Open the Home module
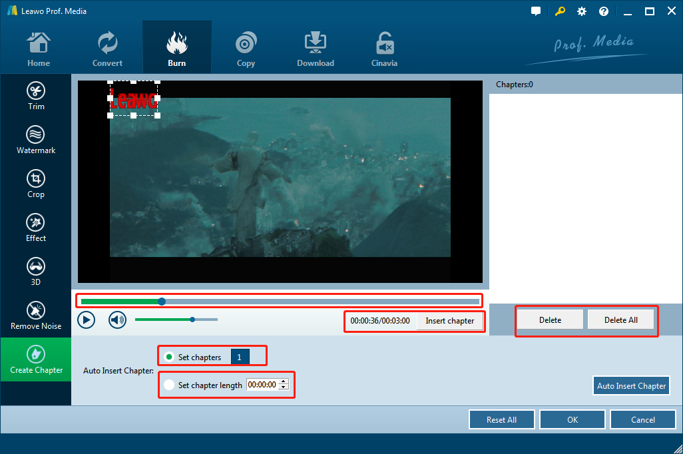The image size is (683, 454). pos(39,49)
